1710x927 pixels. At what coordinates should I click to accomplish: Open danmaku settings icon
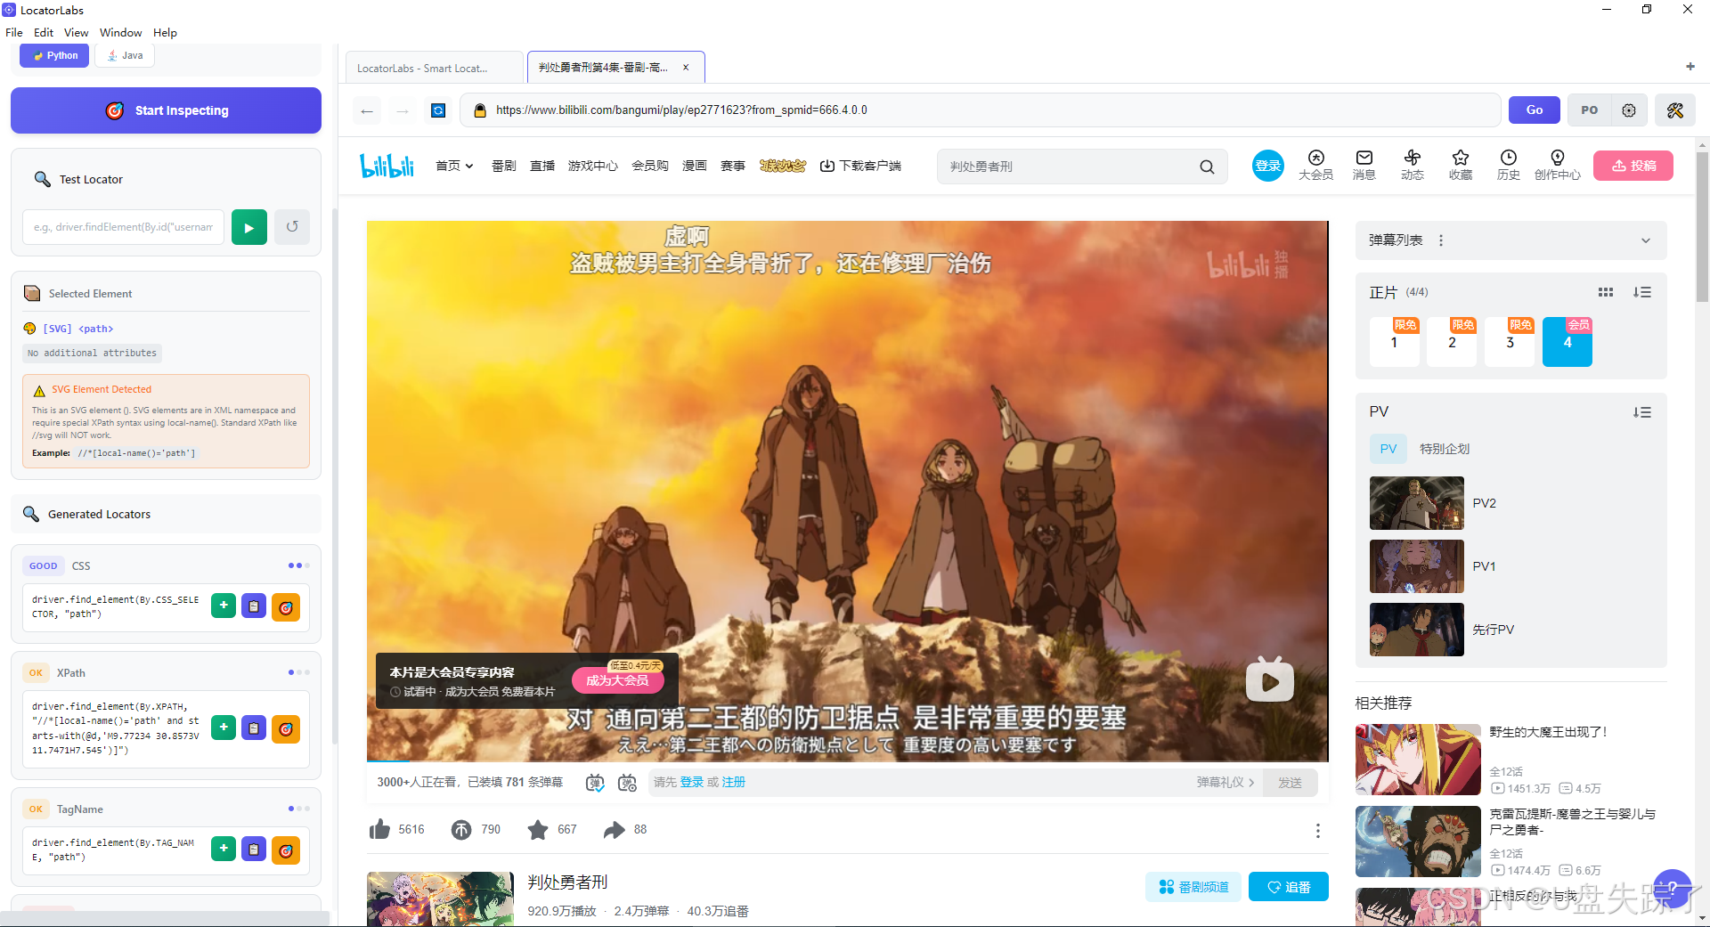(627, 783)
